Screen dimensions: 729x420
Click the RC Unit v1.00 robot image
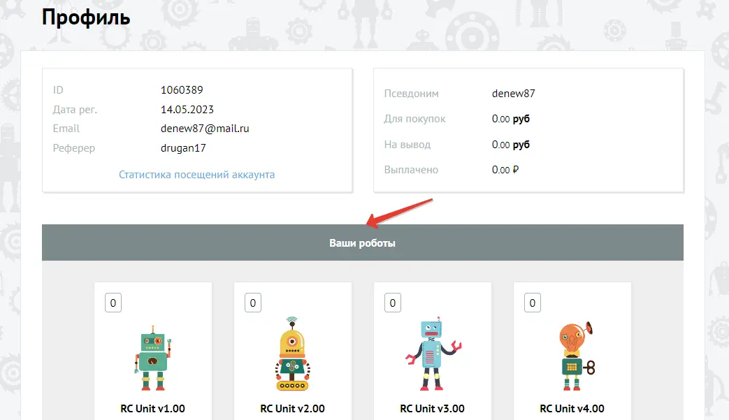[153, 357]
